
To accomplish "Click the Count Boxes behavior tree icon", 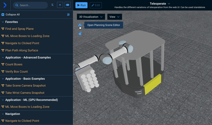I will point(3,64).
